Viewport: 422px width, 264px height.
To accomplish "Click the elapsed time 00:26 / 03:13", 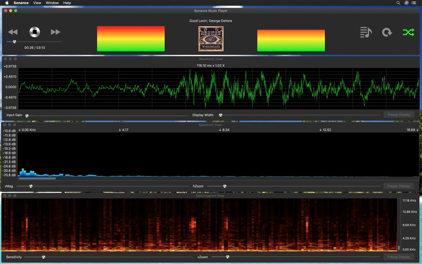I will point(35,48).
